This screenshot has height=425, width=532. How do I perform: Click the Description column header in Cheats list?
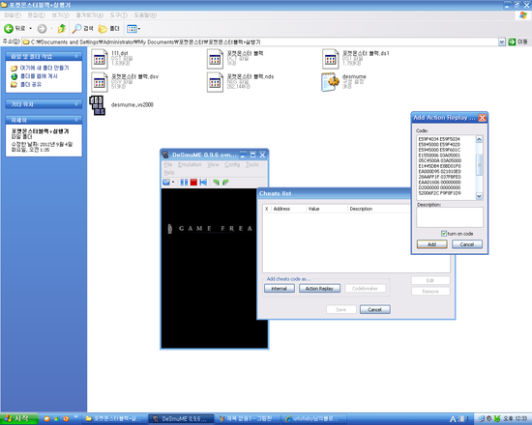378,209
